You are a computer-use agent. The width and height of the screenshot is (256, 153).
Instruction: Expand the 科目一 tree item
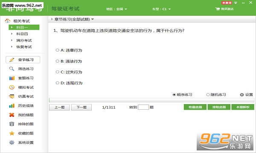click(12, 27)
